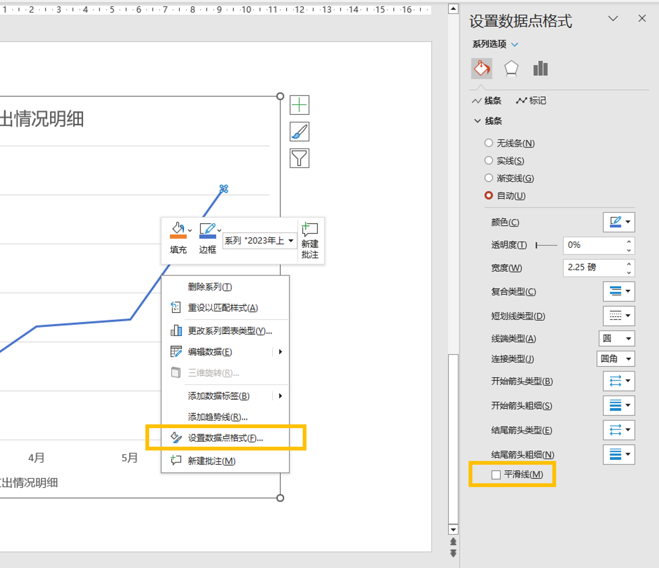Open the 边框 outline tool
Image resolution: width=659 pixels, height=568 pixels.
click(207, 235)
